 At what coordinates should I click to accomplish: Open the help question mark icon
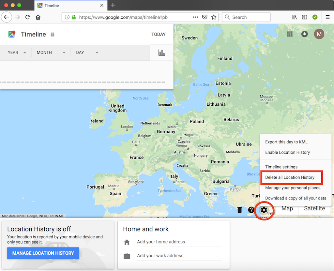tap(251, 210)
